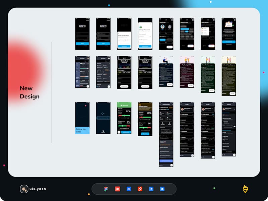This screenshot has width=268, height=201.
Task: Click the white floating button on the dashboard with colored progress bars
Action: point(88,86)
